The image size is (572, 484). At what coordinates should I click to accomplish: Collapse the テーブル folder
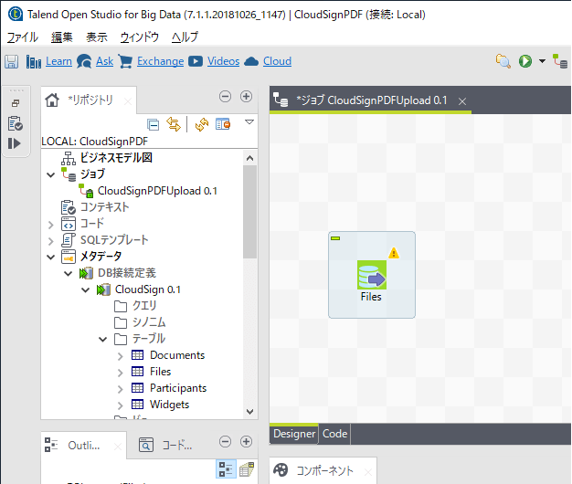103,340
